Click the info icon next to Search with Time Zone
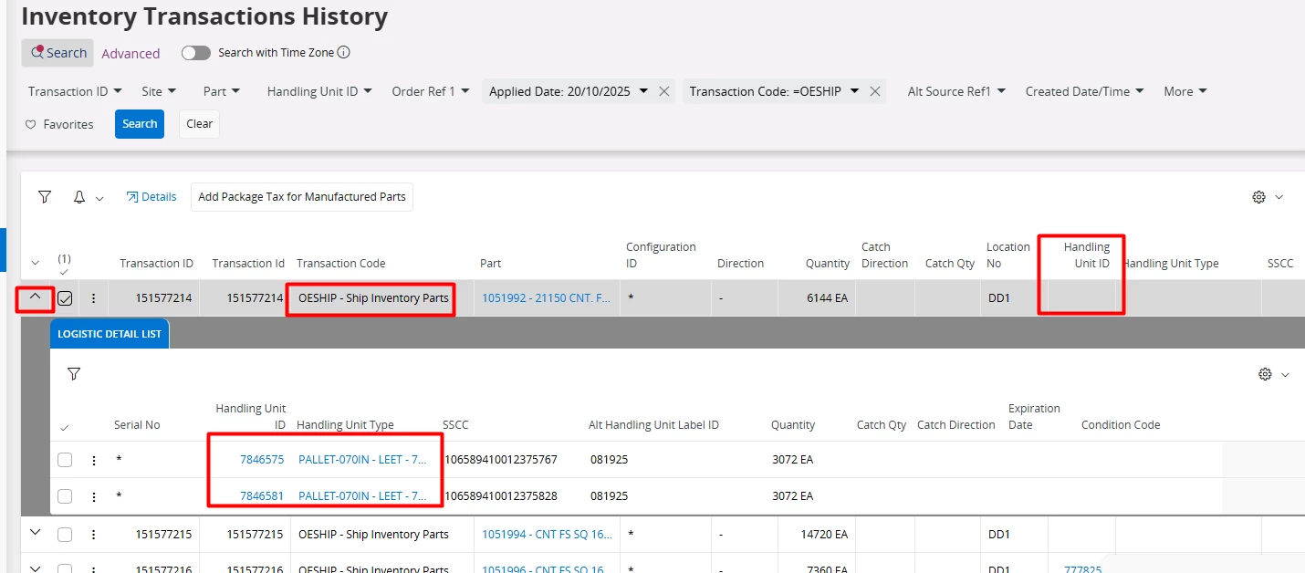The width and height of the screenshot is (1305, 573). [x=344, y=53]
